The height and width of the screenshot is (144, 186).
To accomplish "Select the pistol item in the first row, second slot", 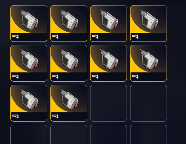I will click(x=69, y=24).
